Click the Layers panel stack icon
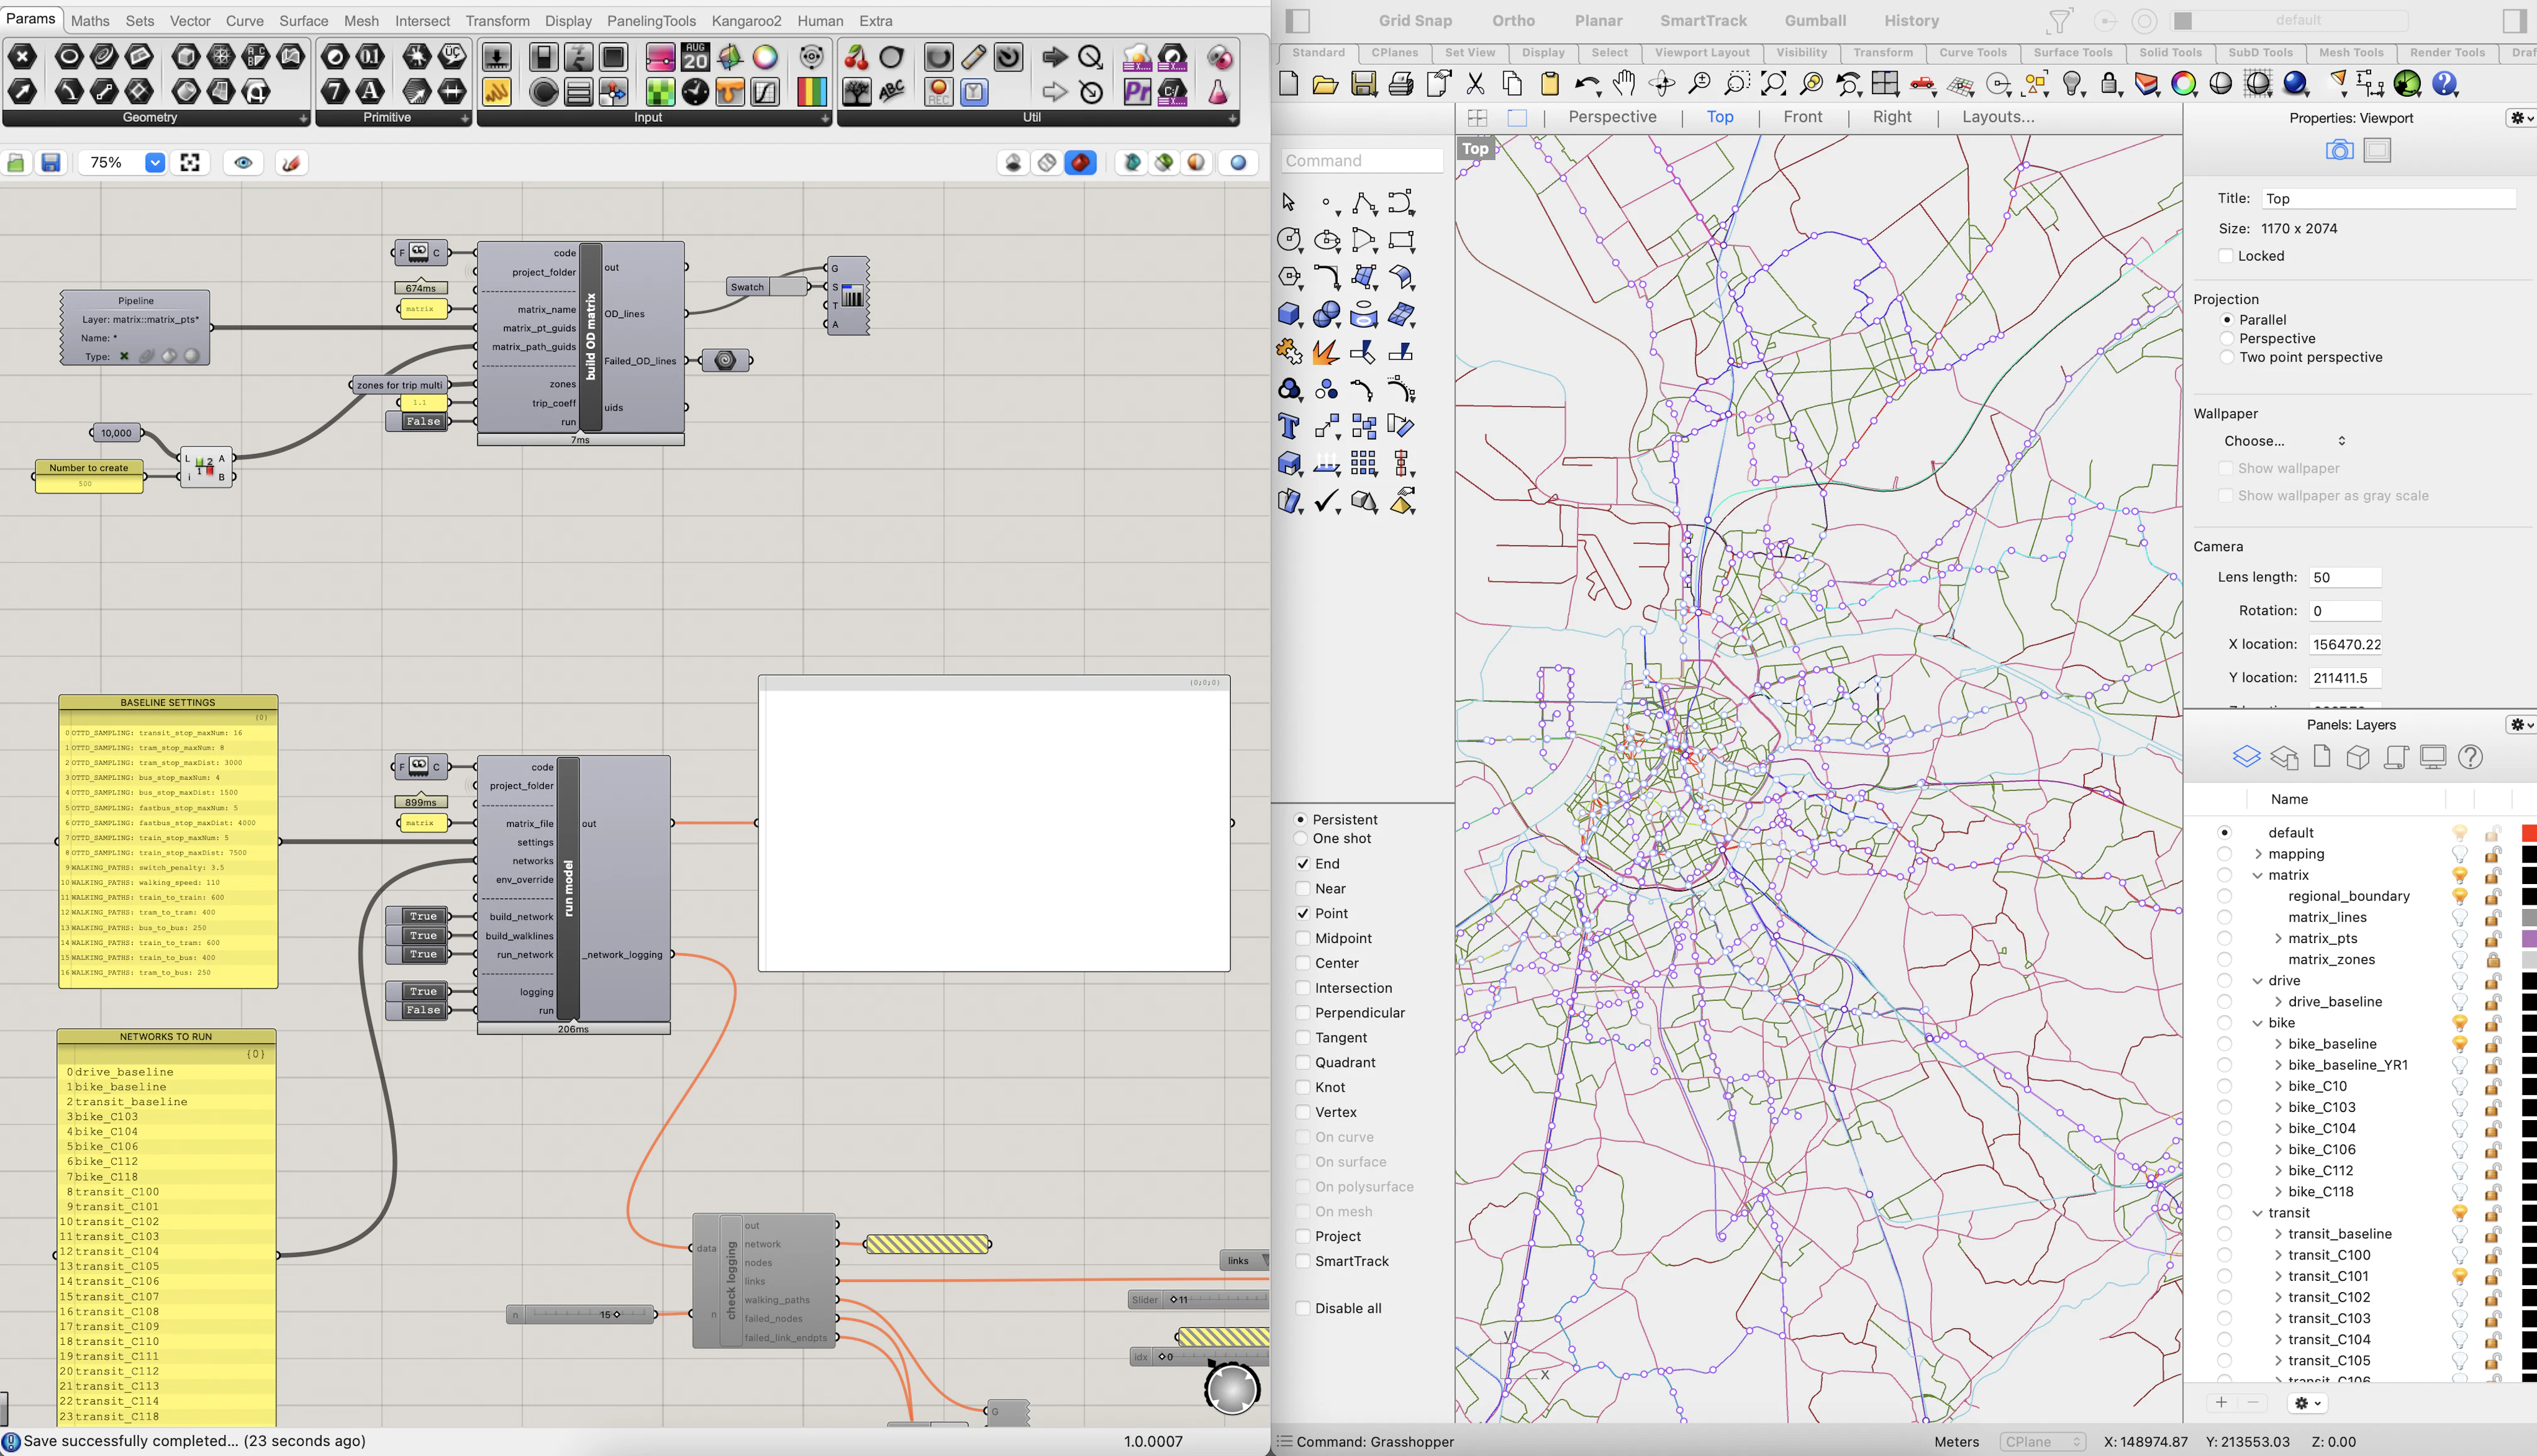Image resolution: width=2537 pixels, height=1456 pixels. (x=2246, y=757)
